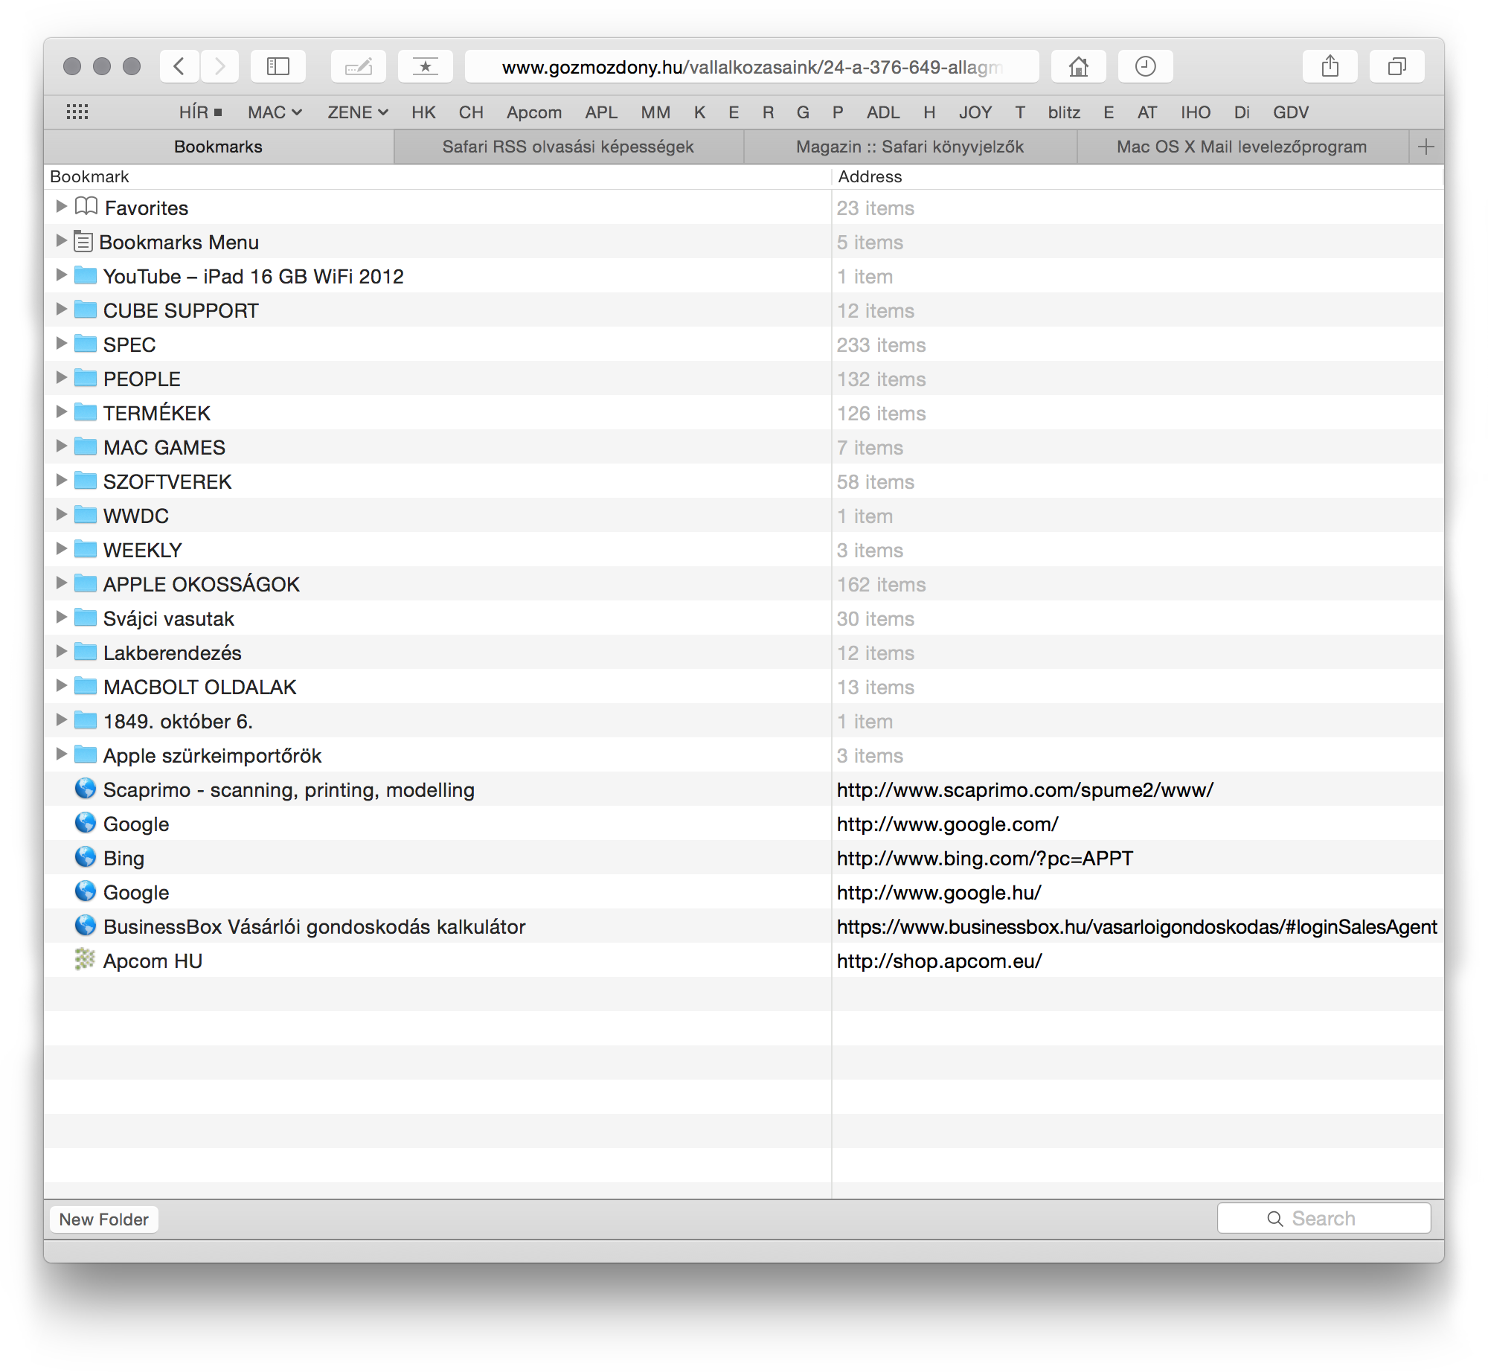1488x1372 pixels.
Task: Select the http://www.google.com/ address cell
Action: pos(947,824)
